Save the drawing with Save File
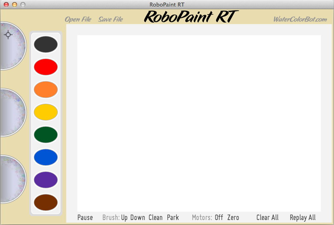Screen dimensions: 334x225 point(110,20)
